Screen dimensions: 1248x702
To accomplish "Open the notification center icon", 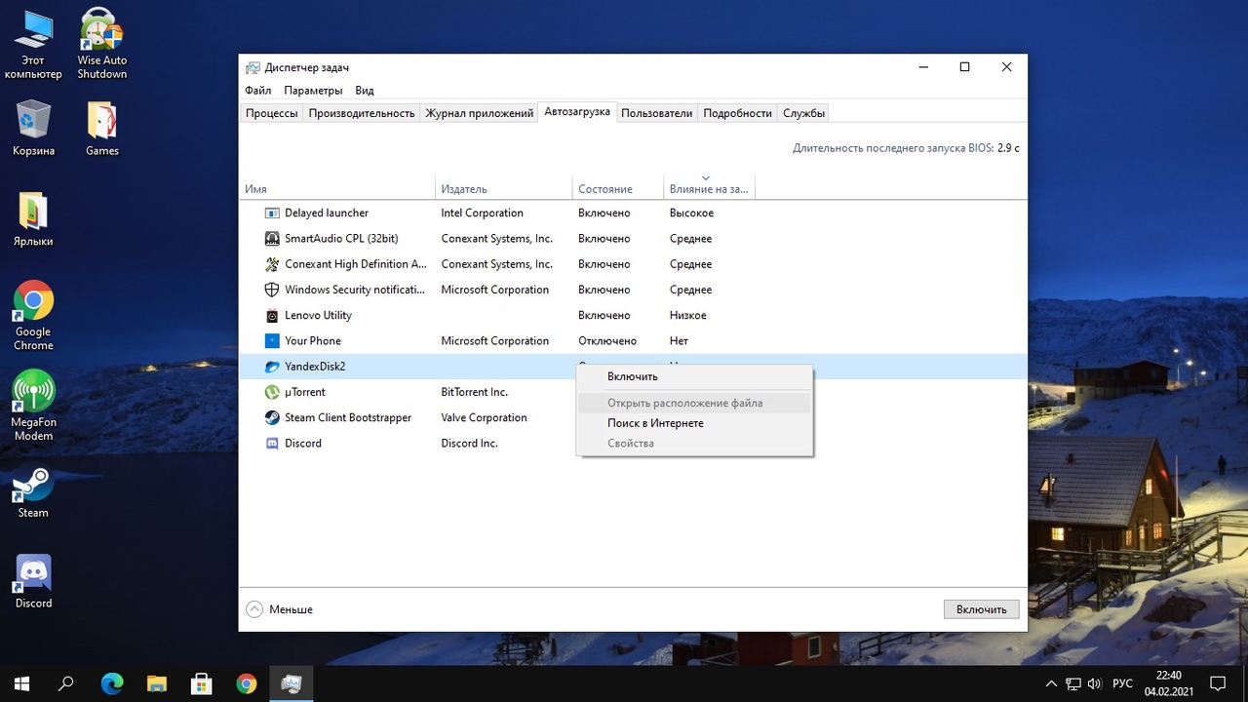I will click(1218, 683).
